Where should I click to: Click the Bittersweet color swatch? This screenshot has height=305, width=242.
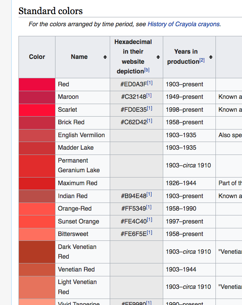(37, 234)
